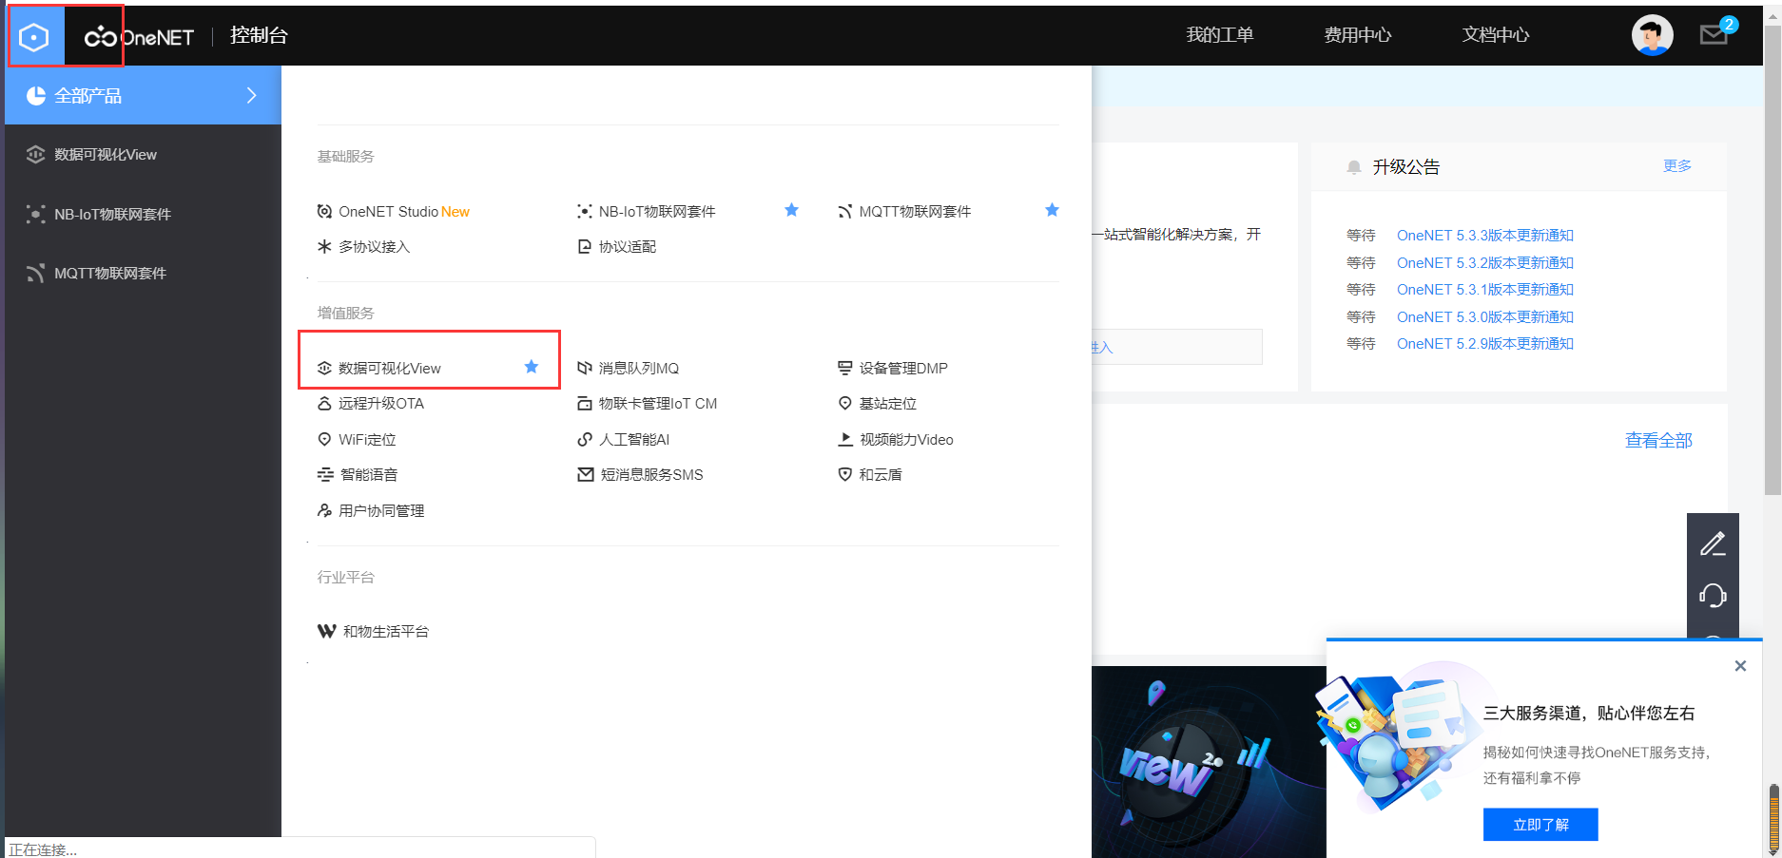Toggle favorite star for 数据可视化View
This screenshot has height=858, width=1782.
tap(531, 367)
